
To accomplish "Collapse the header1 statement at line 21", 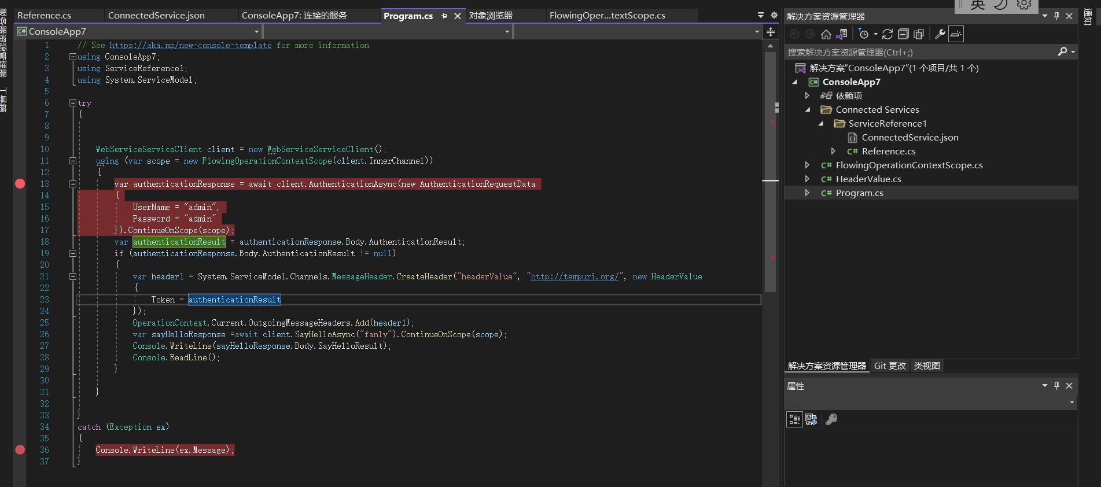I will point(73,276).
